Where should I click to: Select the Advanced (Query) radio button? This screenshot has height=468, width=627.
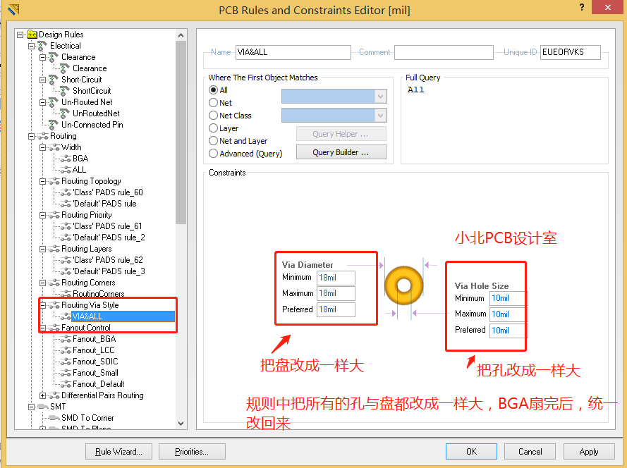pyautogui.click(x=214, y=154)
